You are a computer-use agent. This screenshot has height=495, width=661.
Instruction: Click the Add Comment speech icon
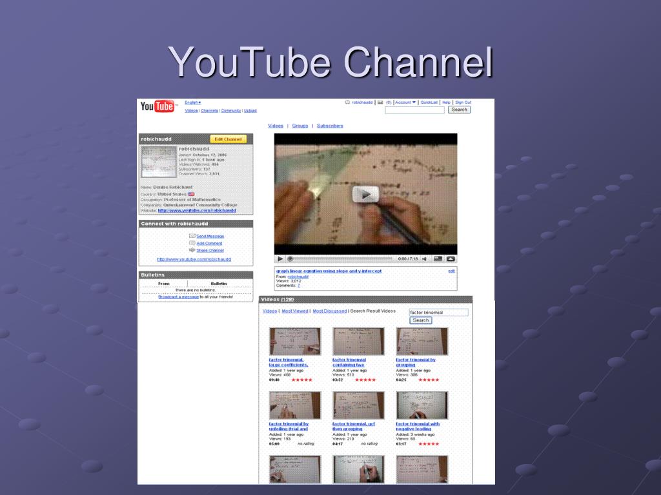click(x=192, y=243)
